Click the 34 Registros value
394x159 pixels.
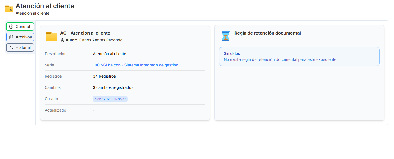pos(104,76)
